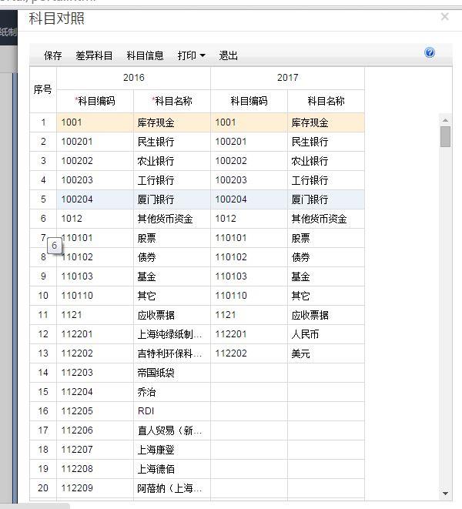The height and width of the screenshot is (509, 462).
Task: Select 2016 code cell 112207
Action: 95,450
